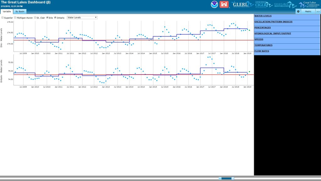Collapse side panel with the >> arrows
The height and width of the screenshot is (181, 321).
[318, 11]
